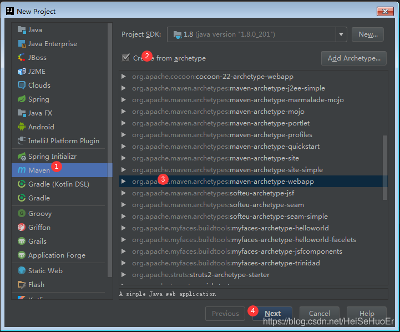The width and height of the screenshot is (400, 332).
Task: Select myfaces-archetype-jsfcomponents row
Action: 254,251
